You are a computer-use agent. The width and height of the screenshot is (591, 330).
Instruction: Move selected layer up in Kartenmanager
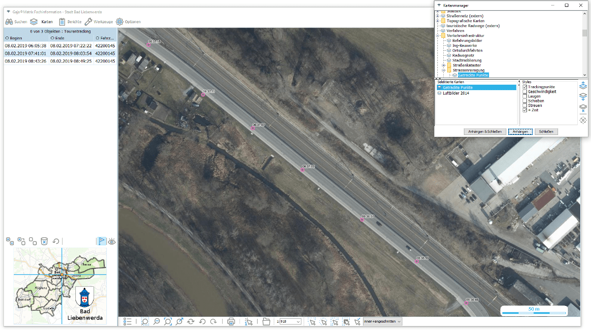click(x=583, y=85)
